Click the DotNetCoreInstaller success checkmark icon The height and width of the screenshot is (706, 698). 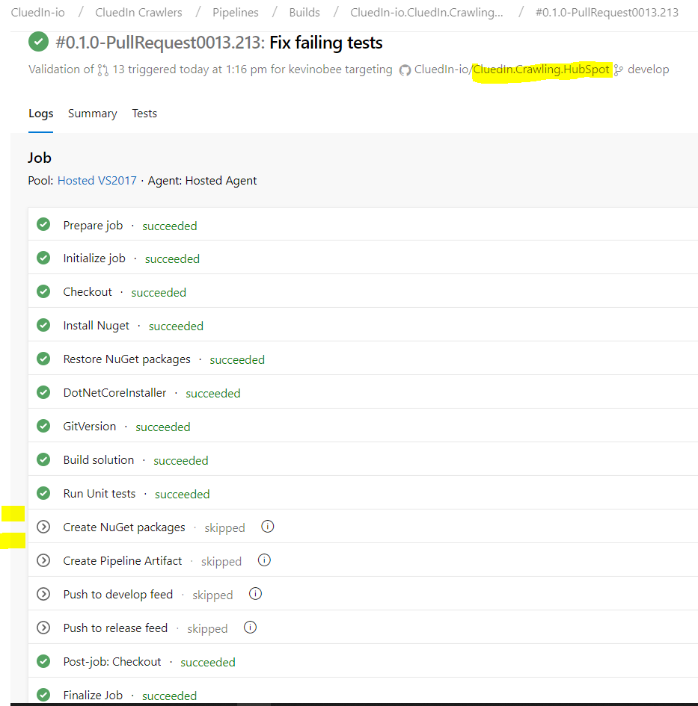(x=43, y=392)
